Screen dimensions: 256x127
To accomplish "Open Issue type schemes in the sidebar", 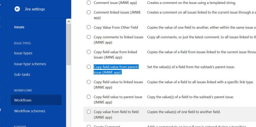I will pos(30,64).
